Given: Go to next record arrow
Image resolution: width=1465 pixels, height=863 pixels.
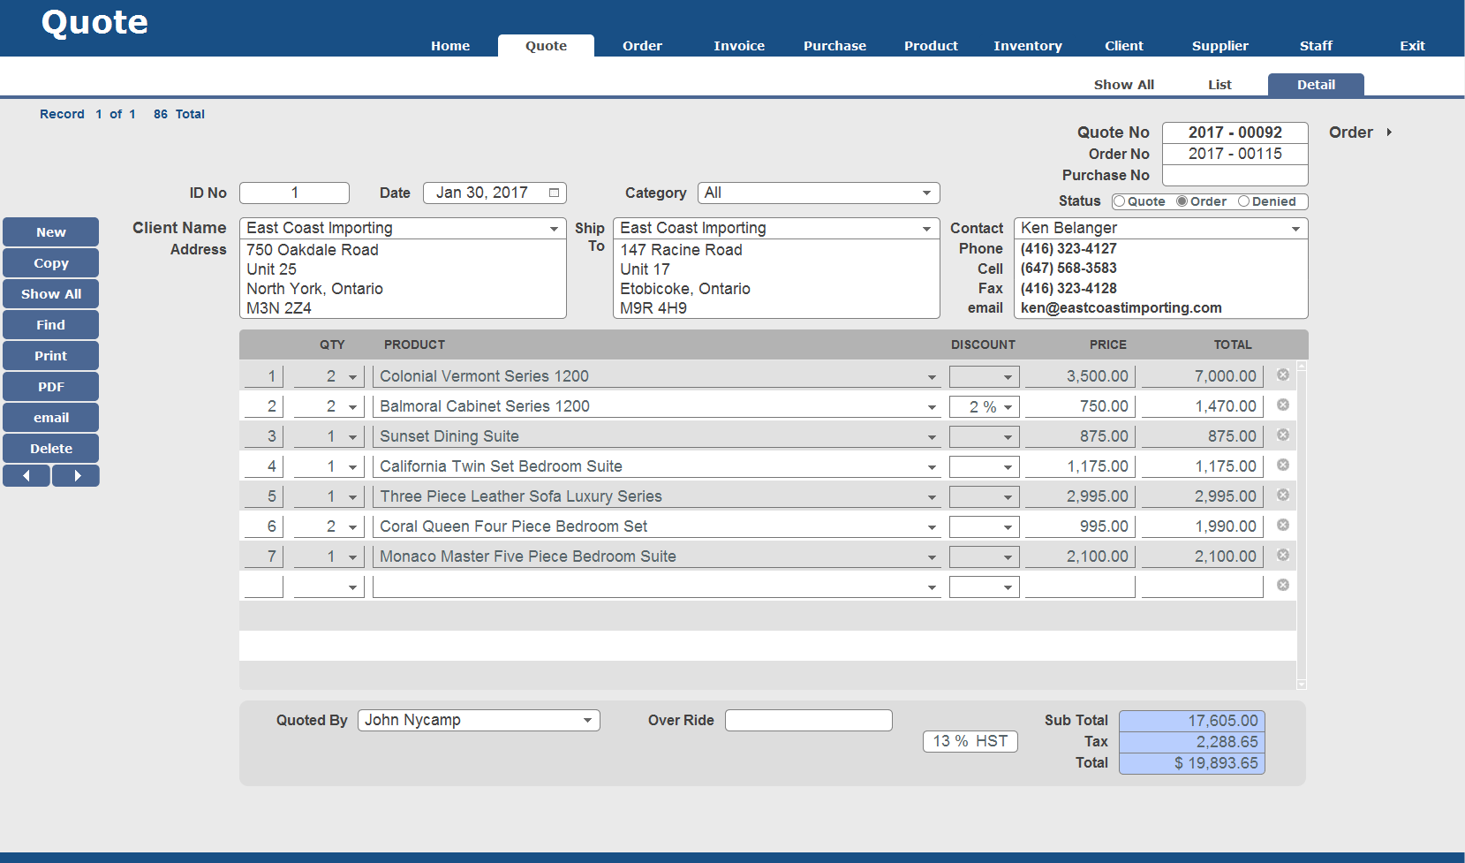Looking at the screenshot, I should tap(76, 476).
